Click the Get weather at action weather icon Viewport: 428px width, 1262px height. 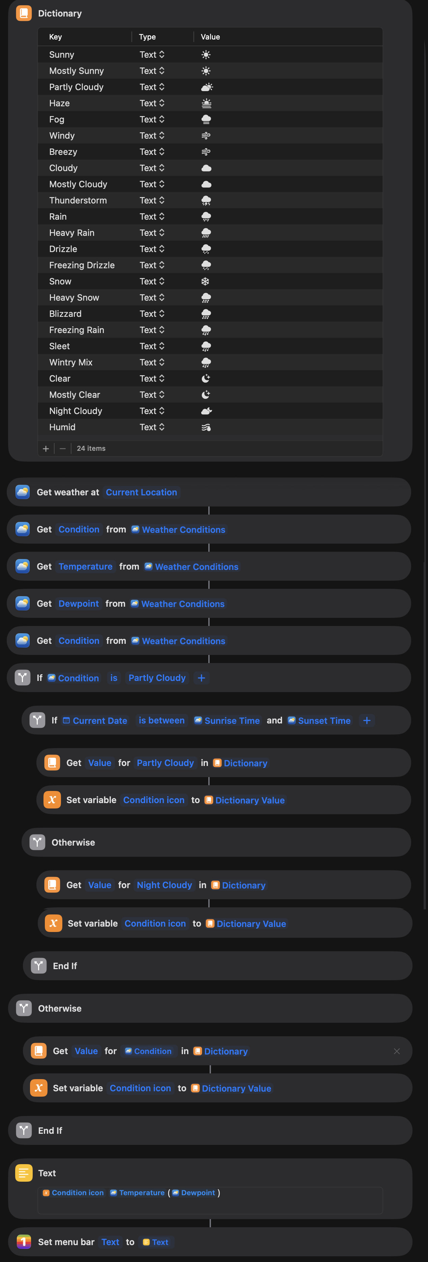23,492
